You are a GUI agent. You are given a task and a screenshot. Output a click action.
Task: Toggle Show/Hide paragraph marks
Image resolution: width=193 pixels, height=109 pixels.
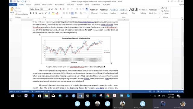(x=87, y=9)
